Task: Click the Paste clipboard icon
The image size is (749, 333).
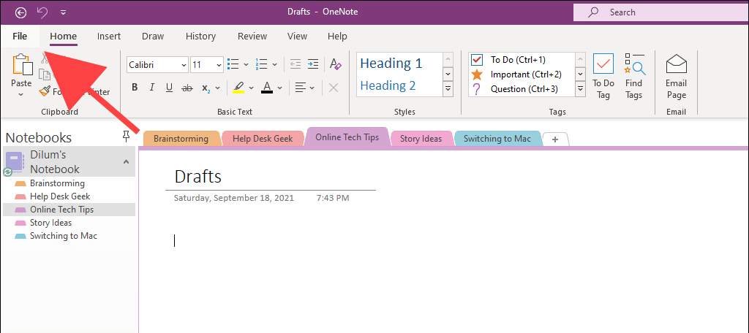Action: tap(22, 64)
